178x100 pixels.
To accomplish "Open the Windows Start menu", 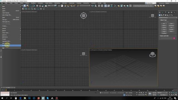I will pos(2,98).
